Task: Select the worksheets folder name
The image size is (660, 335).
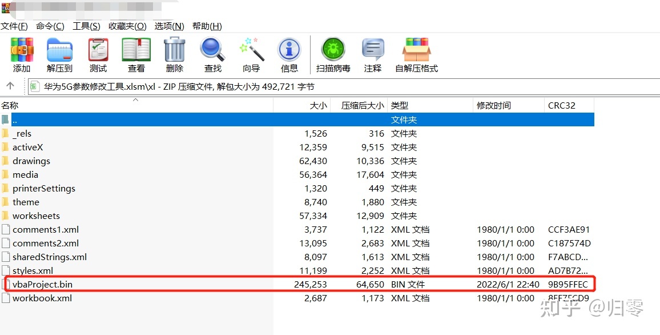Action: 36,216
